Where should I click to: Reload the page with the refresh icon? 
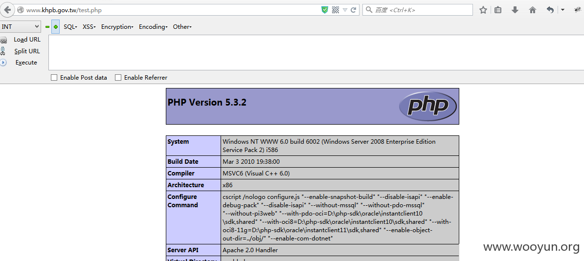[354, 10]
